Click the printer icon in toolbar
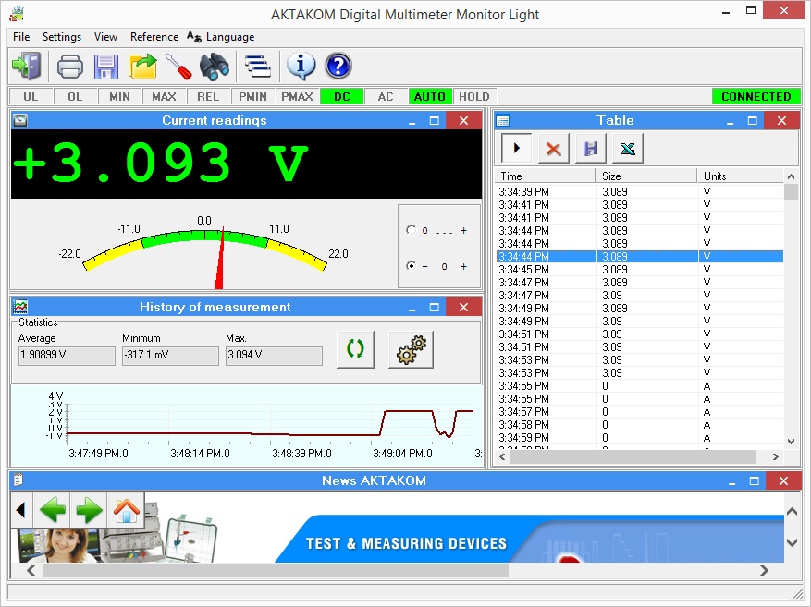 coord(70,67)
